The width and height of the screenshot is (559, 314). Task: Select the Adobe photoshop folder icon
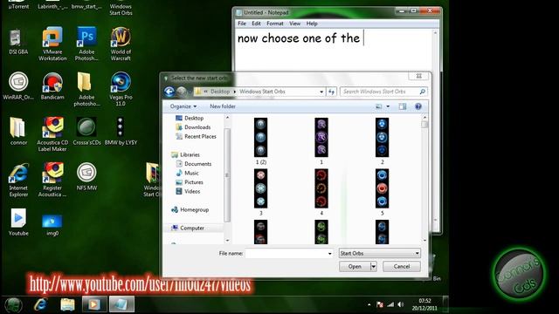tap(86, 89)
